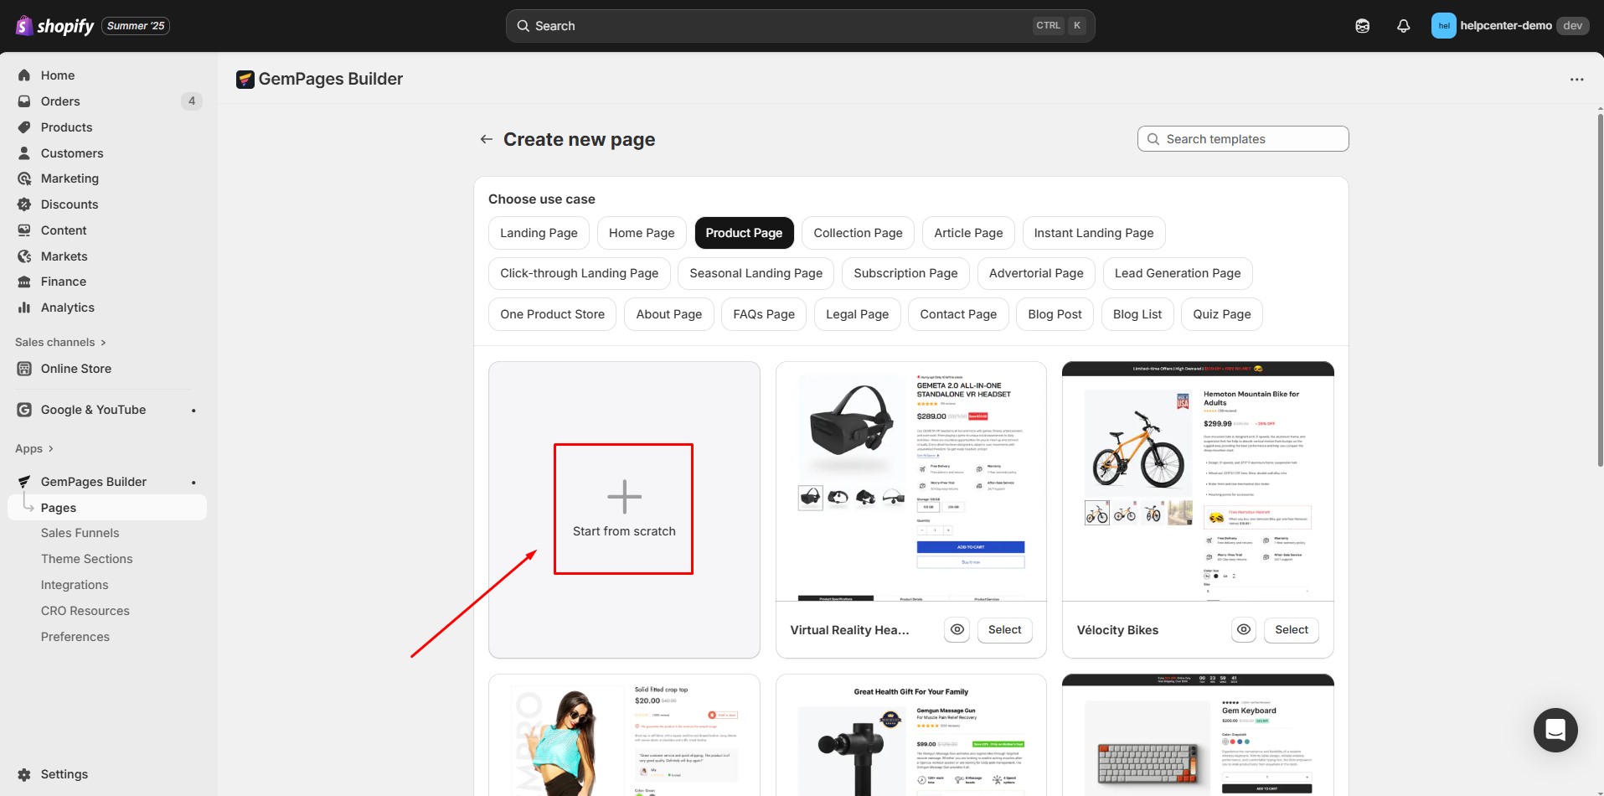
Task: Open the notifications bell in the top bar
Action: [x=1403, y=25]
